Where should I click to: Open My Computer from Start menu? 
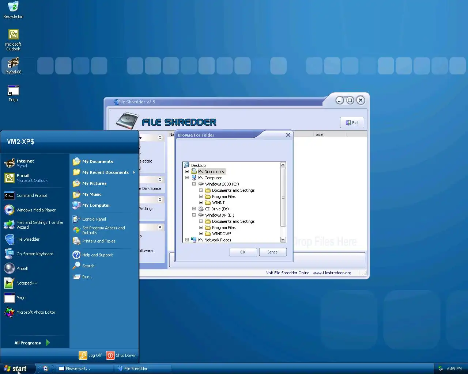point(104,205)
